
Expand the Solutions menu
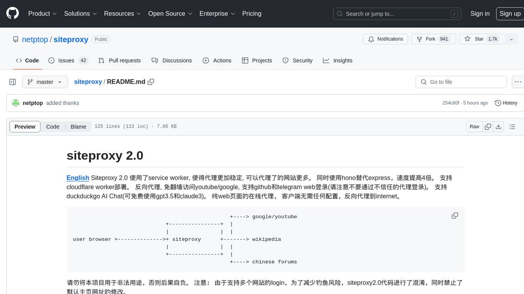click(x=81, y=13)
